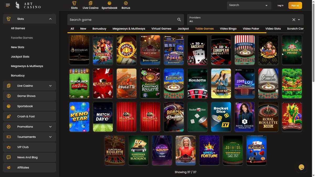Click the Affiliates megaphone icon

9,168
